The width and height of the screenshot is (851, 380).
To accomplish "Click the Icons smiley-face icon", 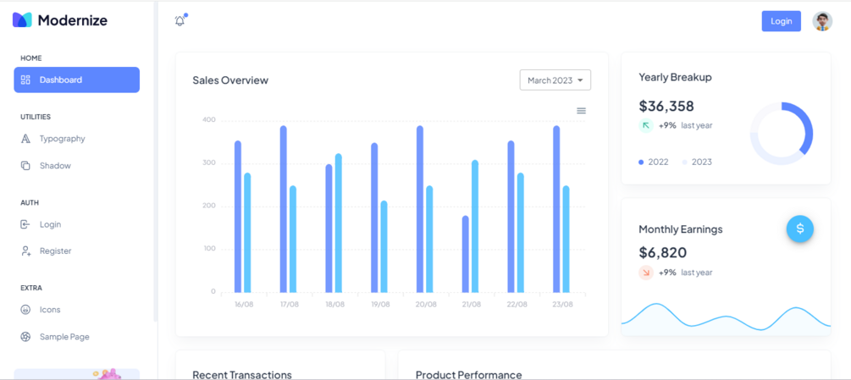I will [25, 310].
